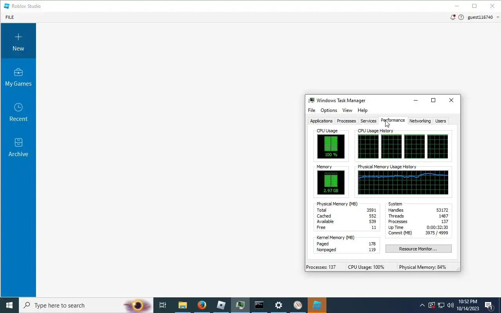This screenshot has height=313, width=501.
Task: Open Command Prompt taskbar icon
Action: click(x=260, y=305)
